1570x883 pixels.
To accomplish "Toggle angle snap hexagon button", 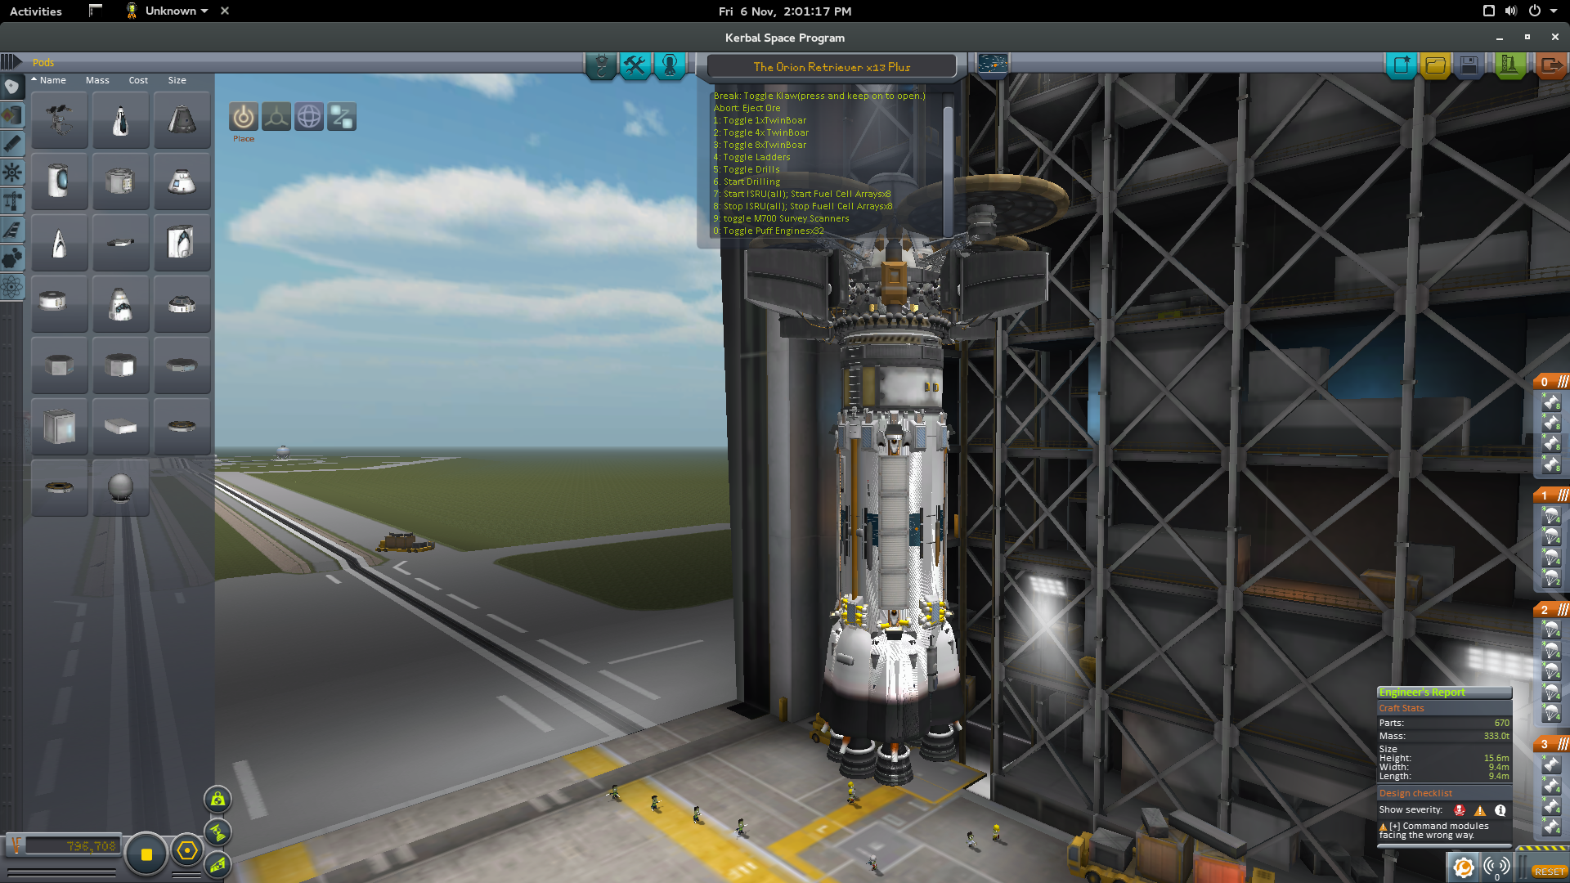I will pos(187,851).
